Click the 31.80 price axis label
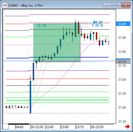This screenshot has width=133, height=132. pyautogui.click(x=122, y=52)
